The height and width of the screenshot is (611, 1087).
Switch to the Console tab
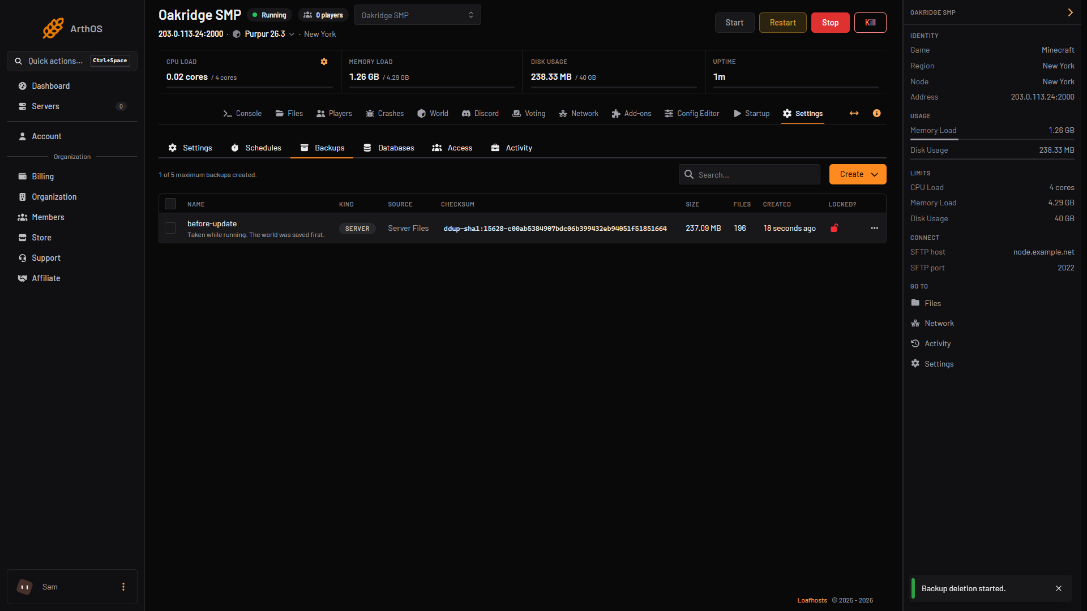[x=242, y=113]
